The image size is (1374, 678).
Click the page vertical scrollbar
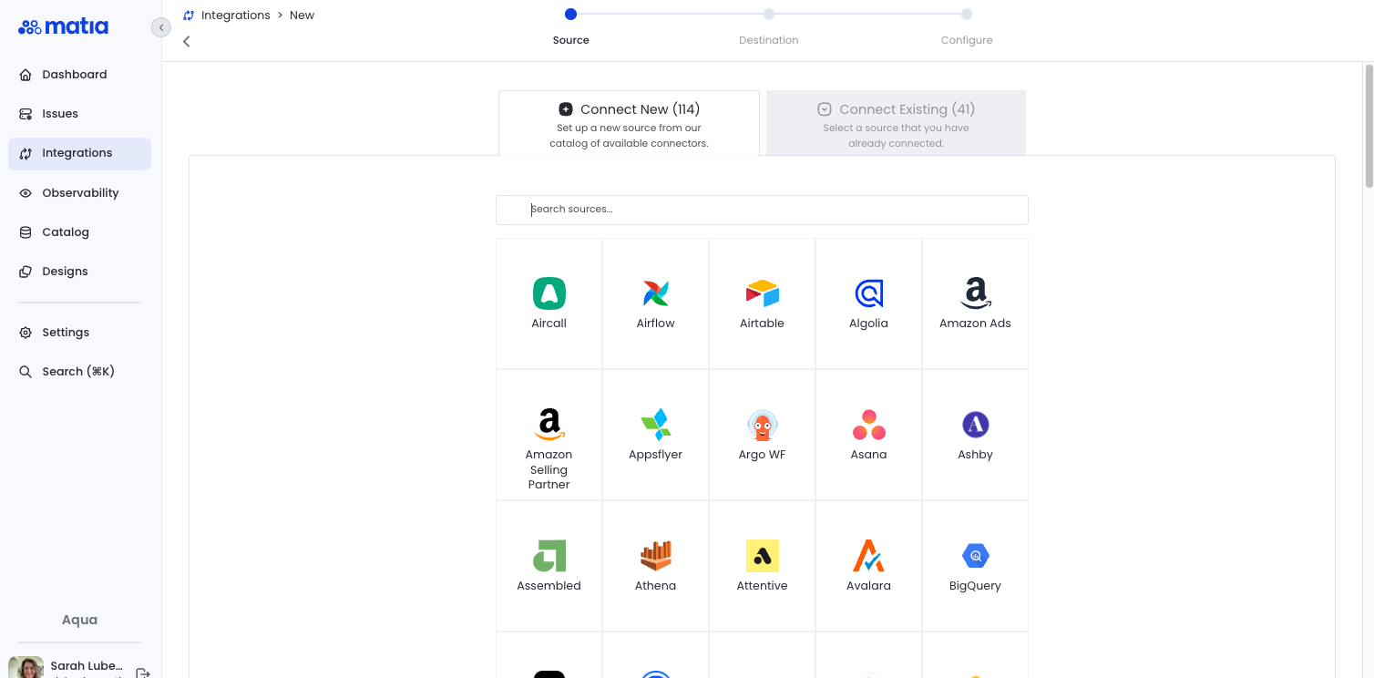(x=1369, y=126)
